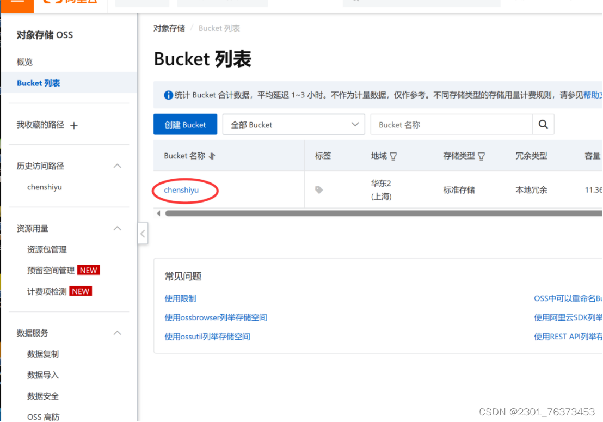Collapse the sidebar using the panel arrow
The width and height of the screenshot is (603, 422).
[x=143, y=233]
